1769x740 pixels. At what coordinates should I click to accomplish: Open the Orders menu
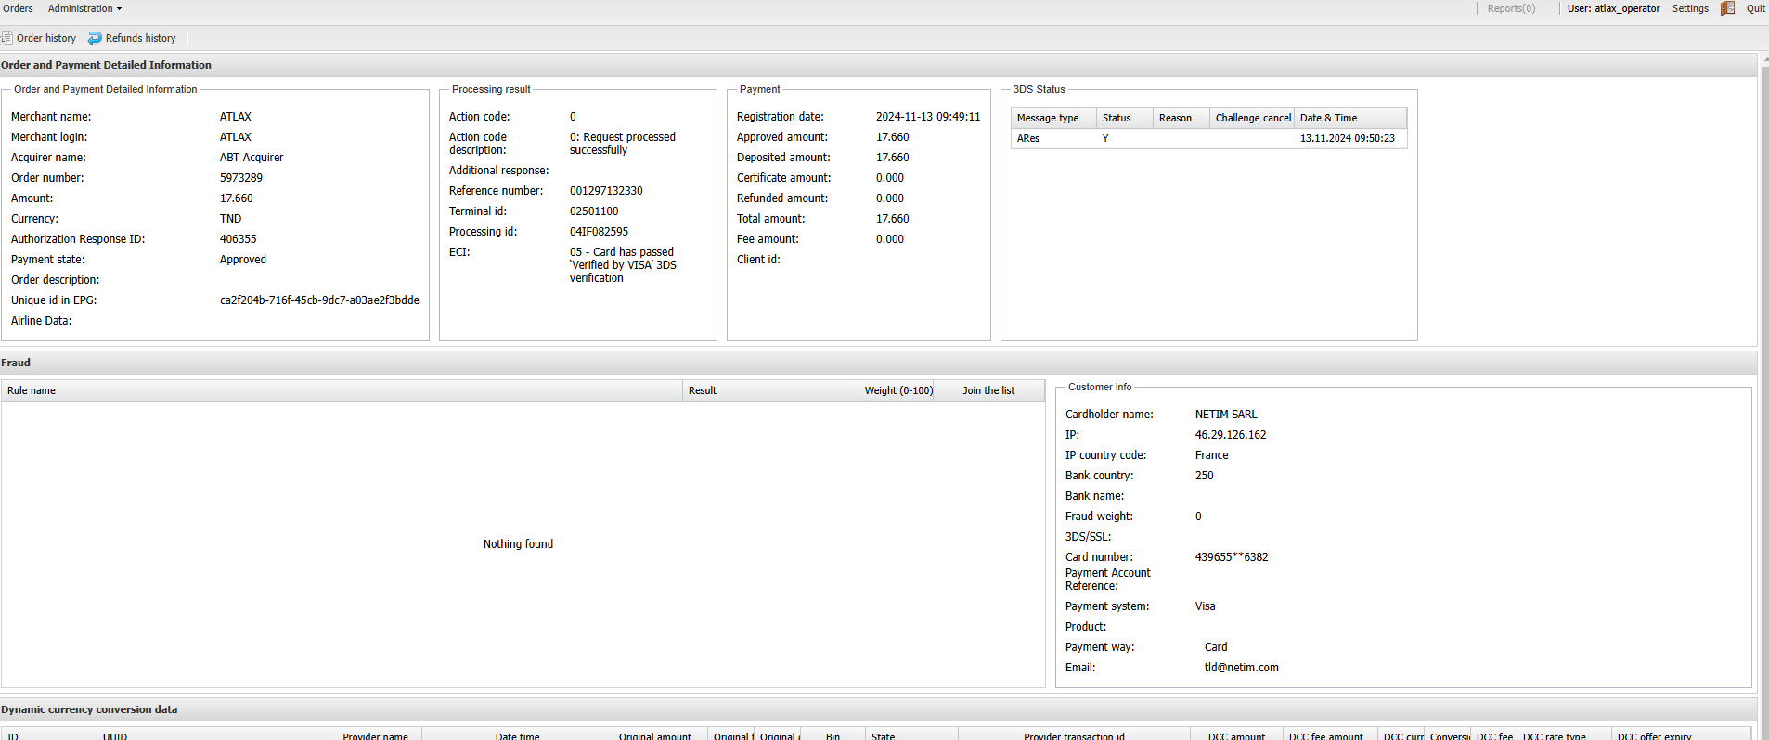pyautogui.click(x=18, y=8)
